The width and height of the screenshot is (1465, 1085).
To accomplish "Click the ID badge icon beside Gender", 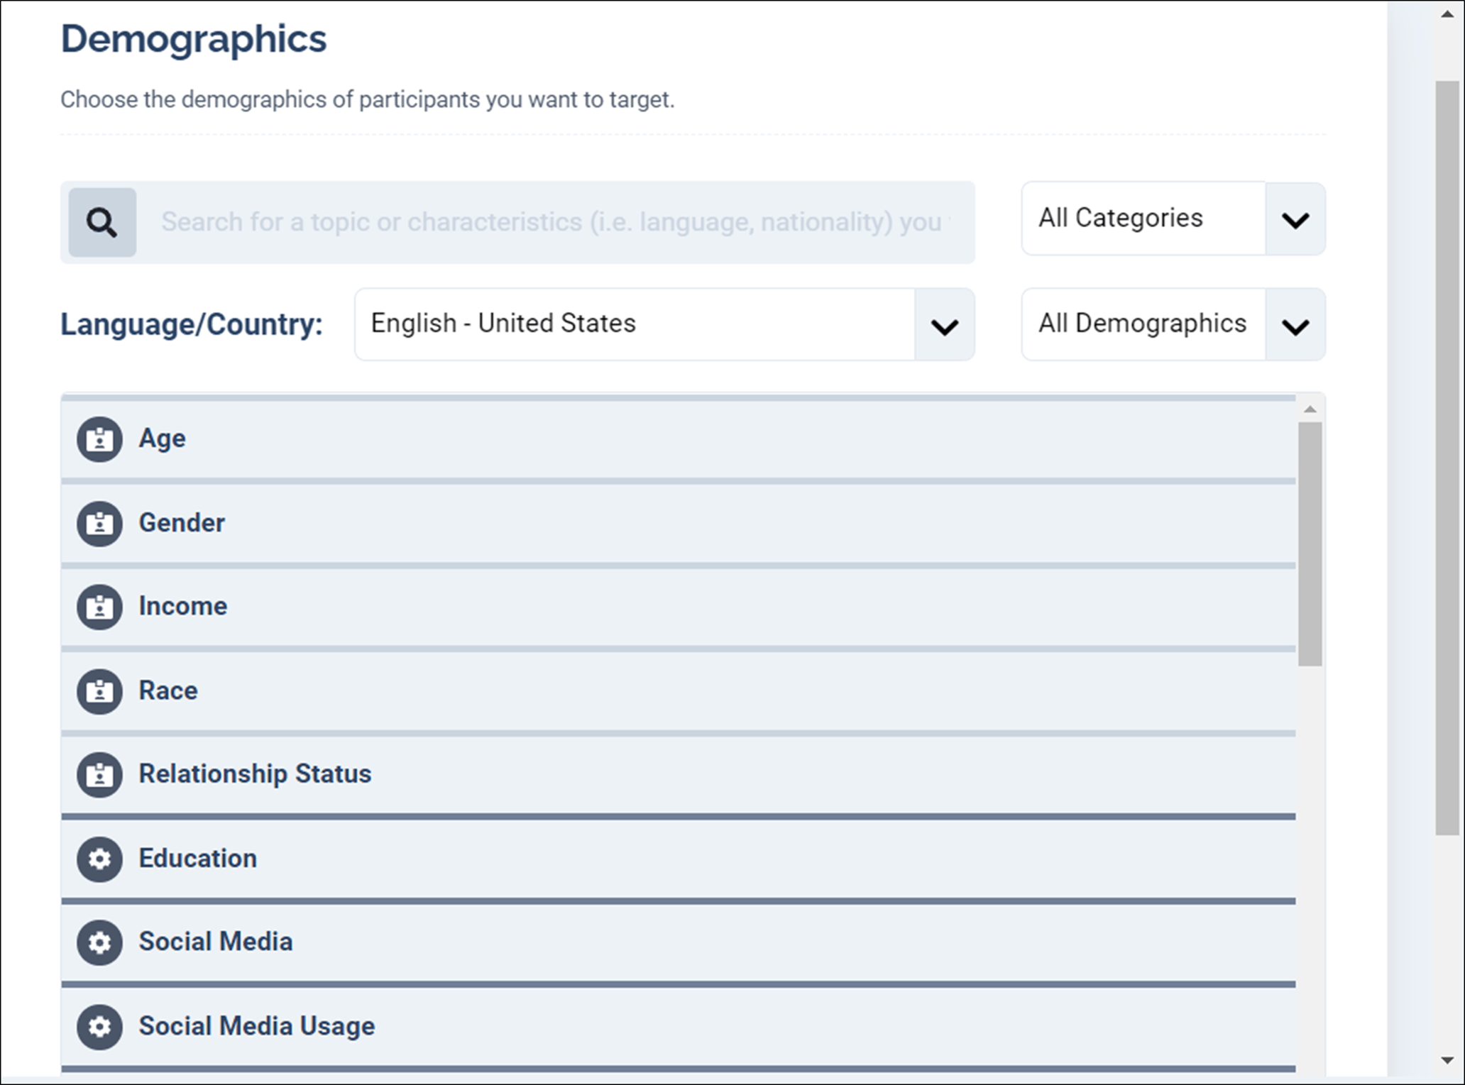I will pyautogui.click(x=99, y=524).
